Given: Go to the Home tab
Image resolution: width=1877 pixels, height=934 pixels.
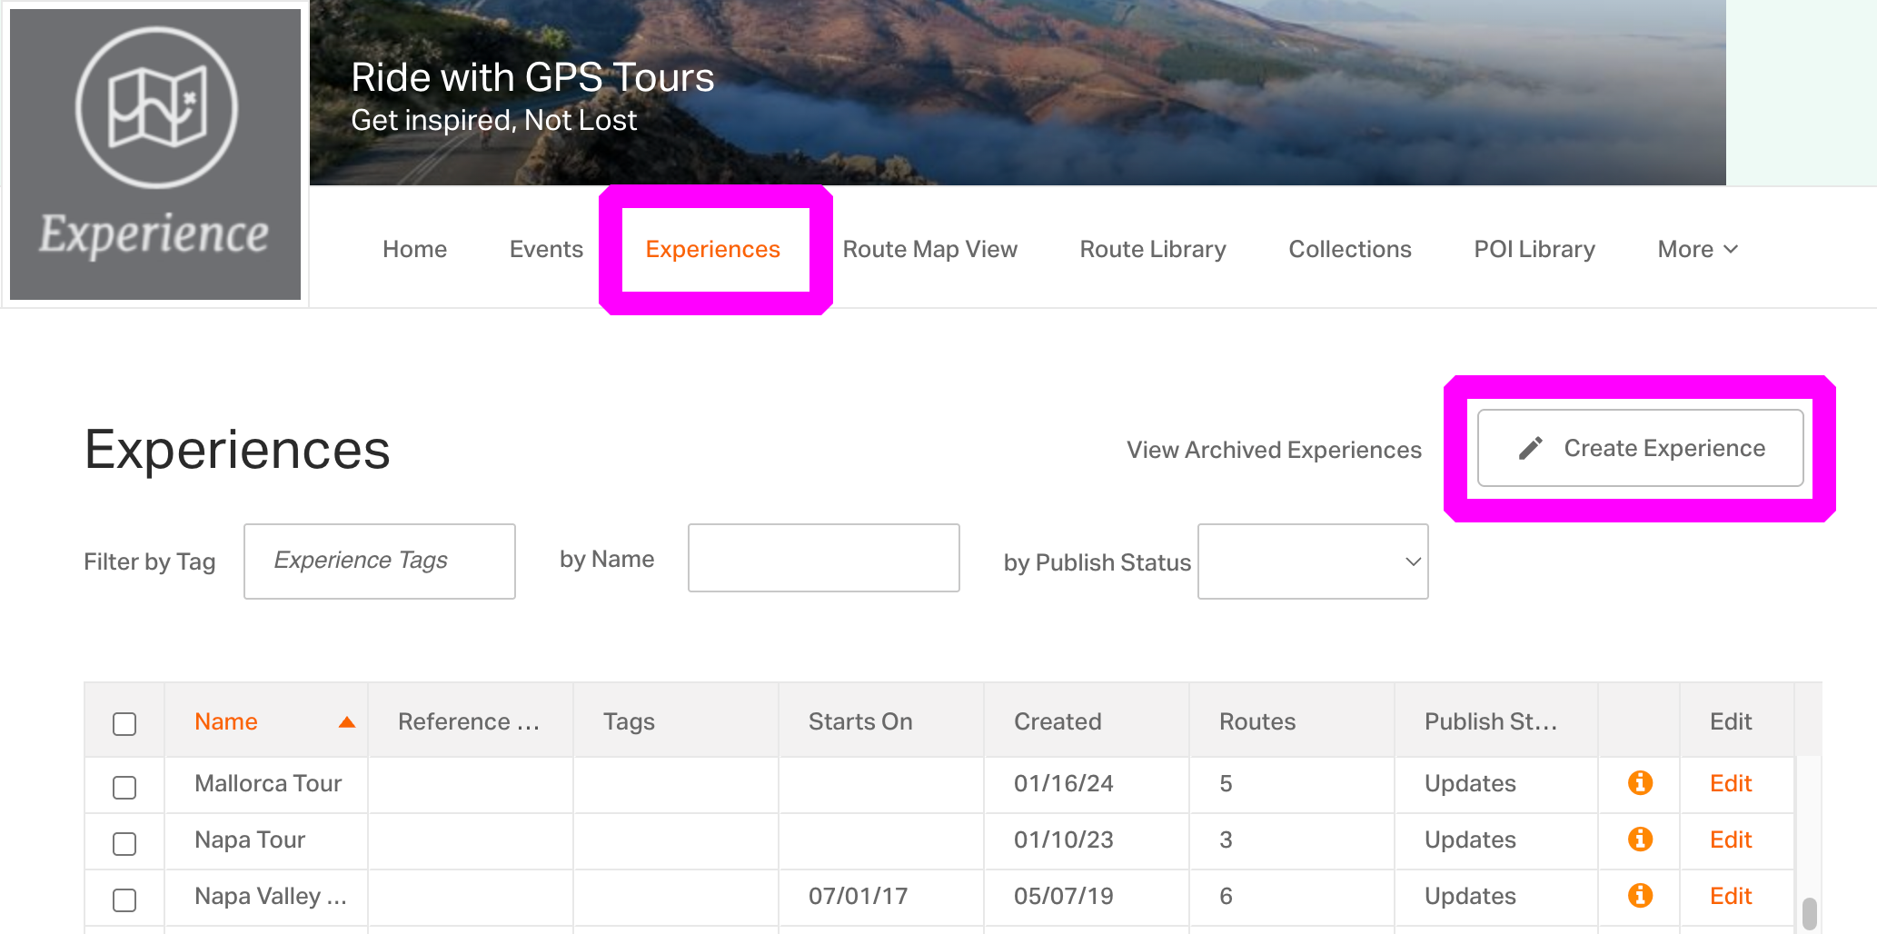Looking at the screenshot, I should (414, 249).
